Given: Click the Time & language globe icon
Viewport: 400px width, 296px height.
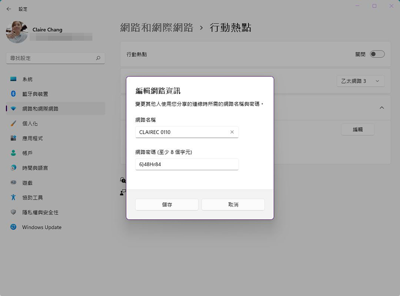Looking at the screenshot, I should click(x=14, y=168).
